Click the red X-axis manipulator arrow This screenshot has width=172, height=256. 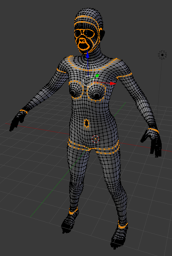tap(113, 84)
